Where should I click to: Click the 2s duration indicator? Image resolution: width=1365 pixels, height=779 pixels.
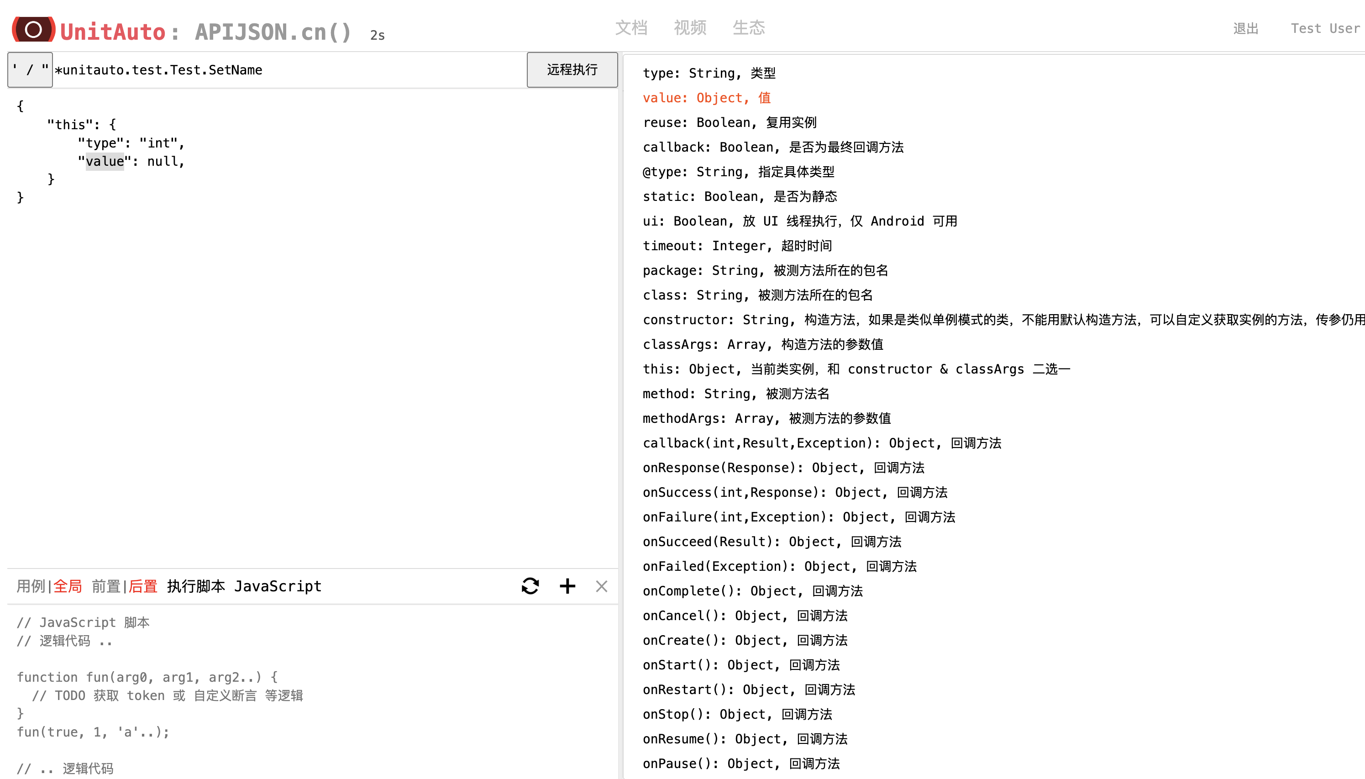coord(377,35)
